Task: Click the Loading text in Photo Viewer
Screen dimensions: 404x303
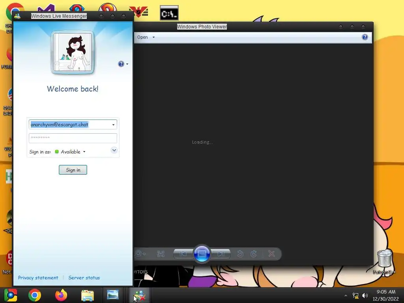Action: (202, 142)
